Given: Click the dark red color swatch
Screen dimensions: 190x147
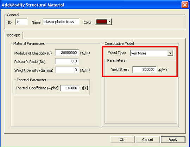Looking at the screenshot, I should click(x=102, y=22).
